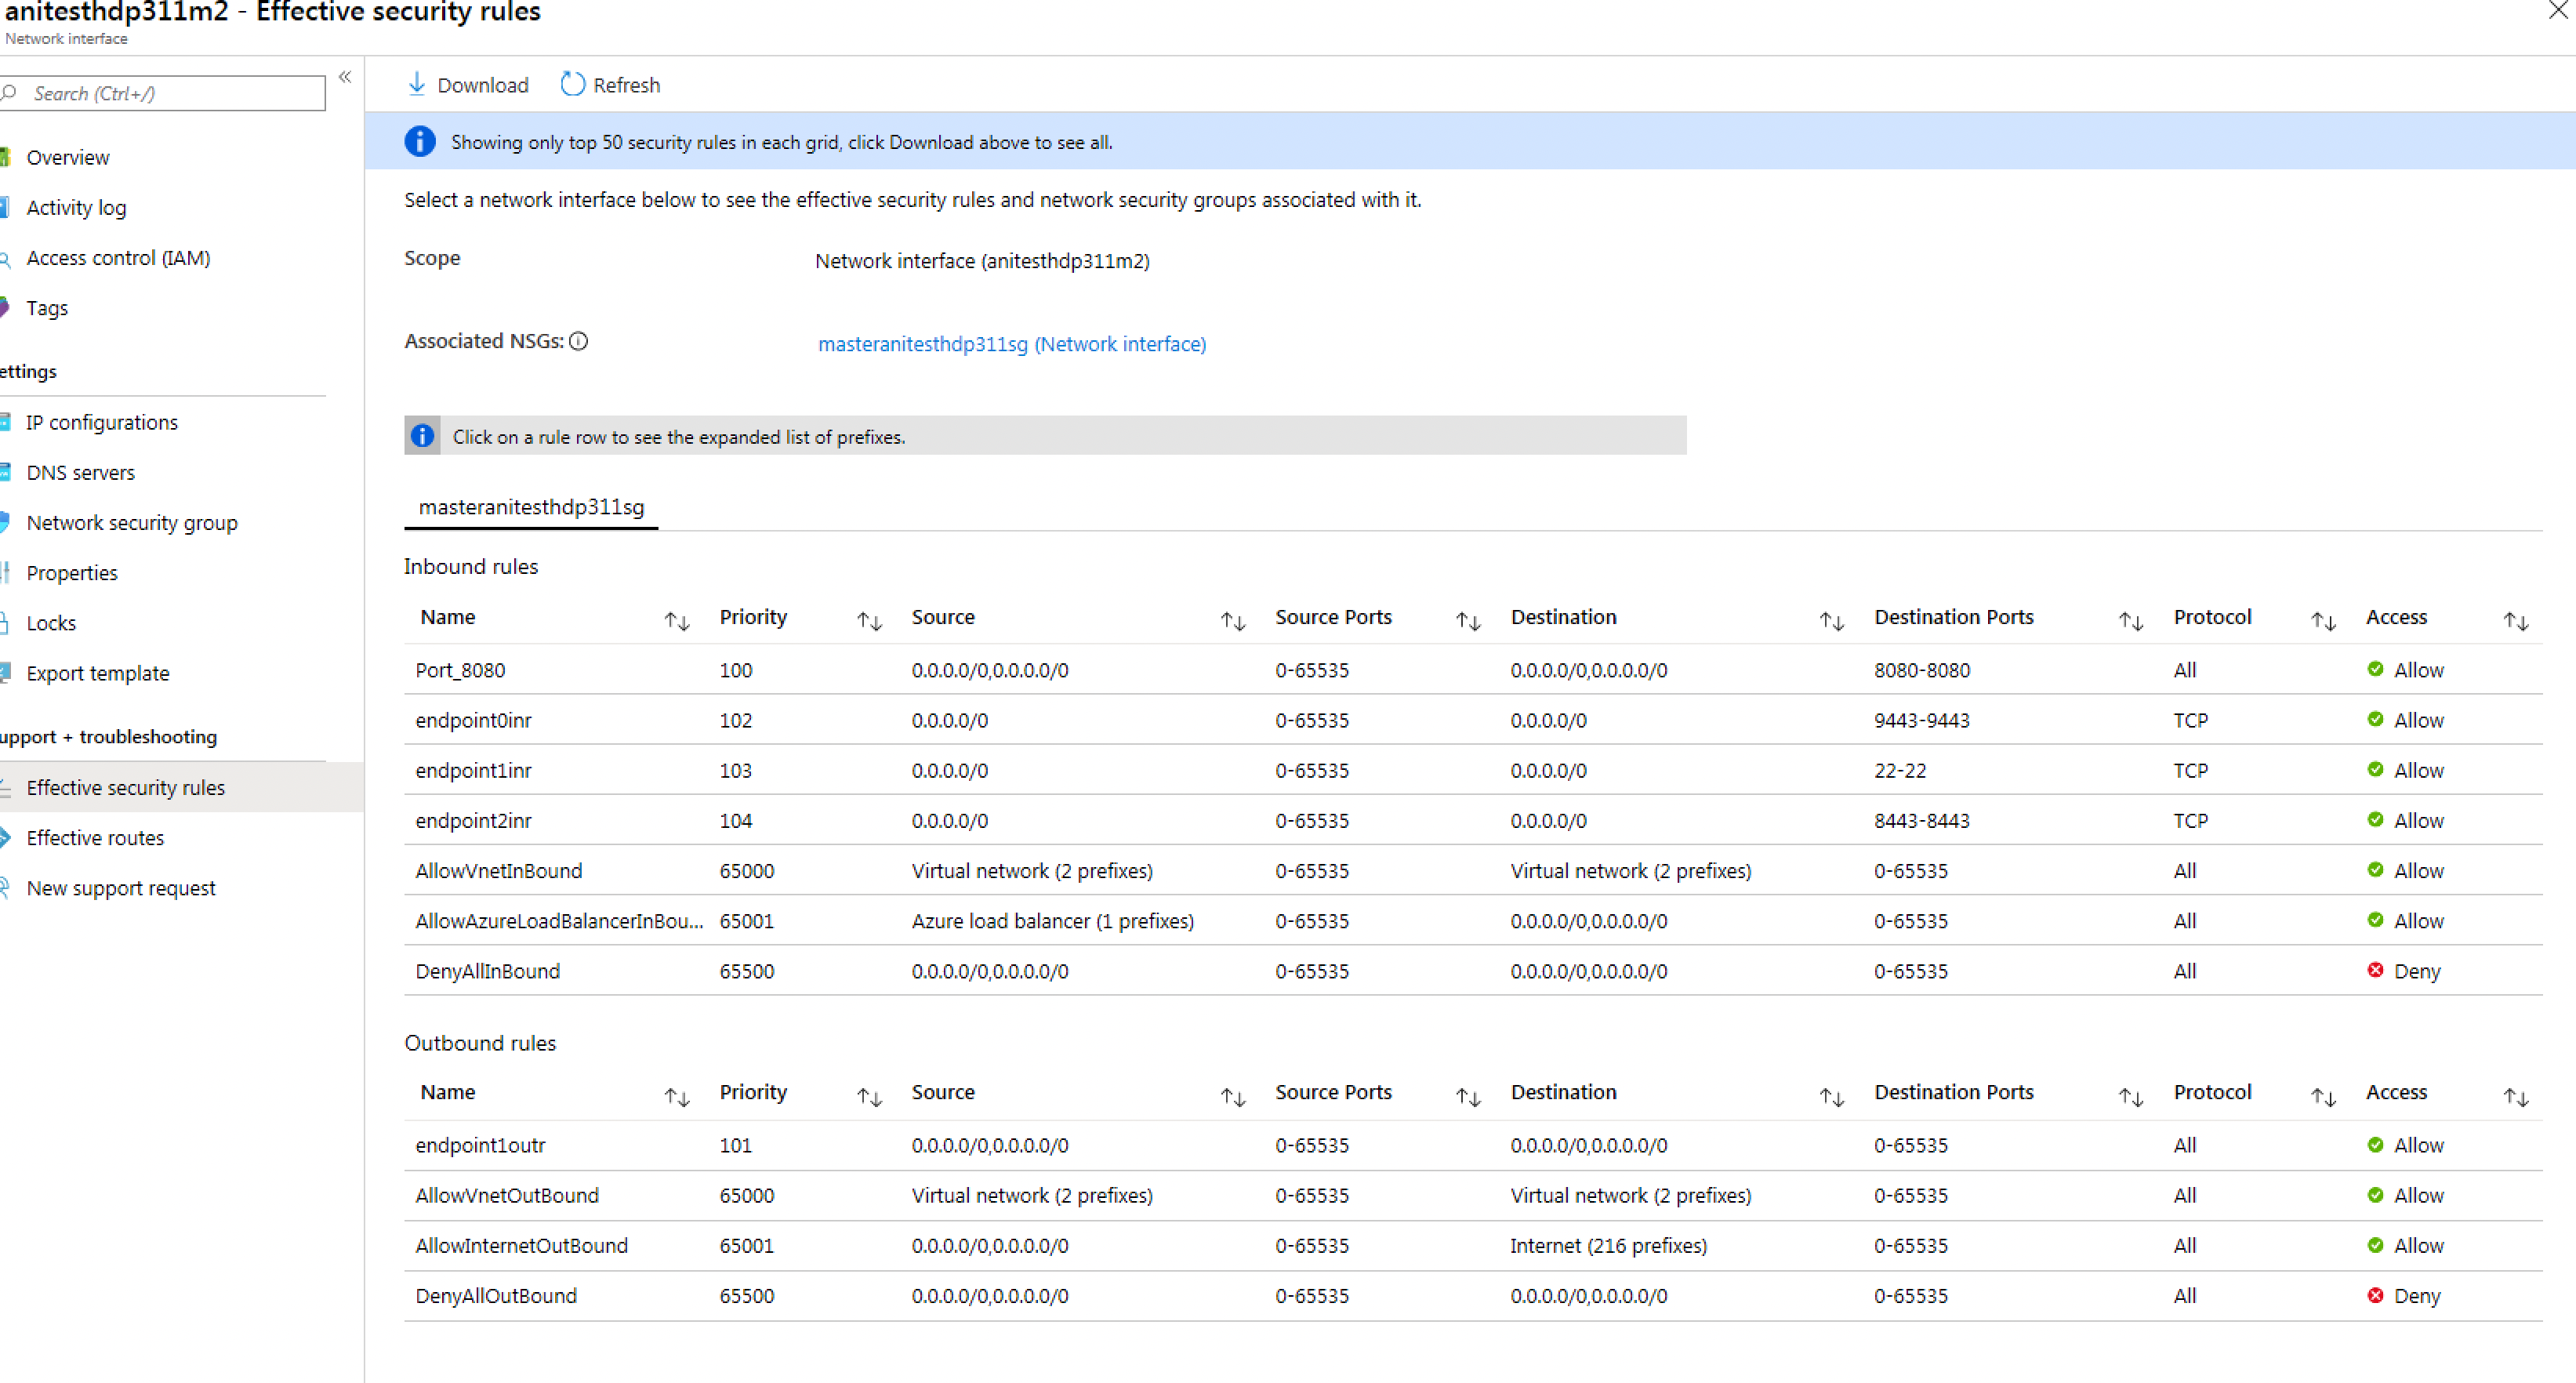Toggle sort on the Access column
The image size is (2576, 1383).
tap(2516, 620)
